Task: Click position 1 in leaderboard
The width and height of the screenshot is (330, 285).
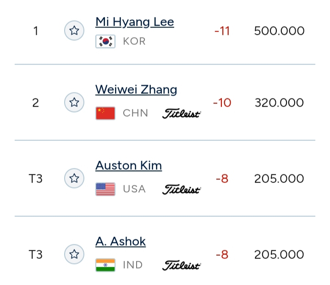Action: point(36,31)
